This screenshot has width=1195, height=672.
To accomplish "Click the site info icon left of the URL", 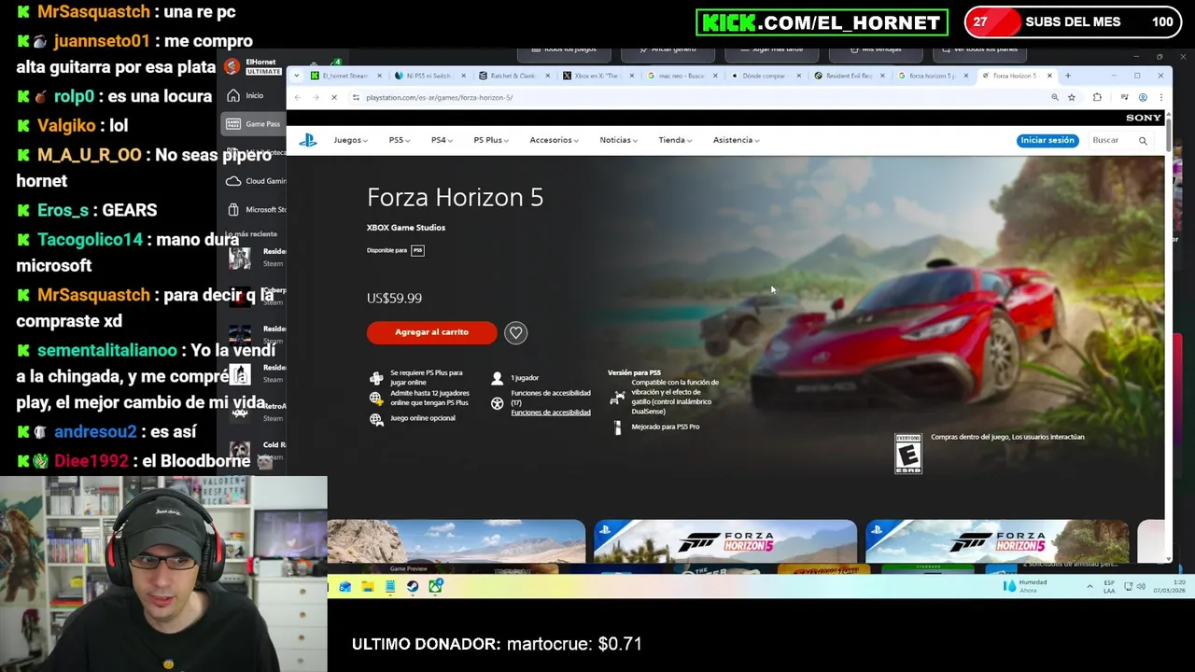I will tap(356, 97).
